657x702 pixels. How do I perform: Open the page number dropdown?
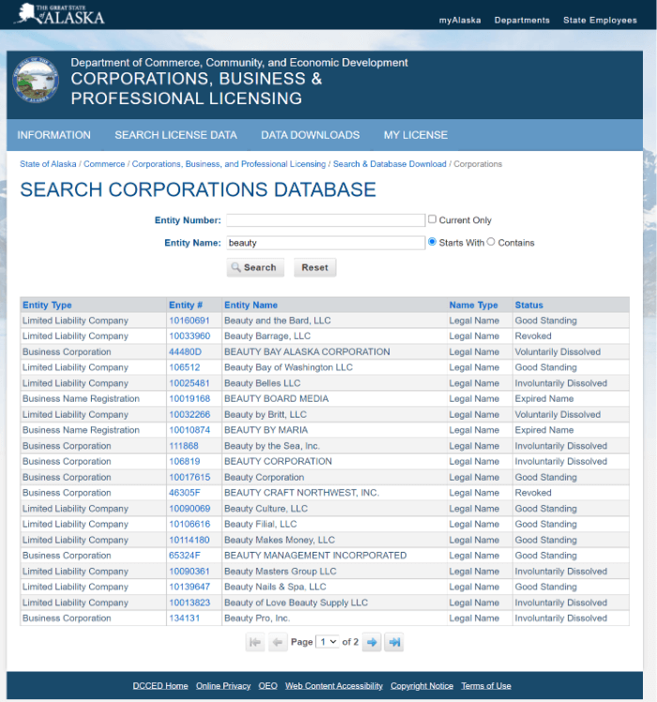point(328,642)
